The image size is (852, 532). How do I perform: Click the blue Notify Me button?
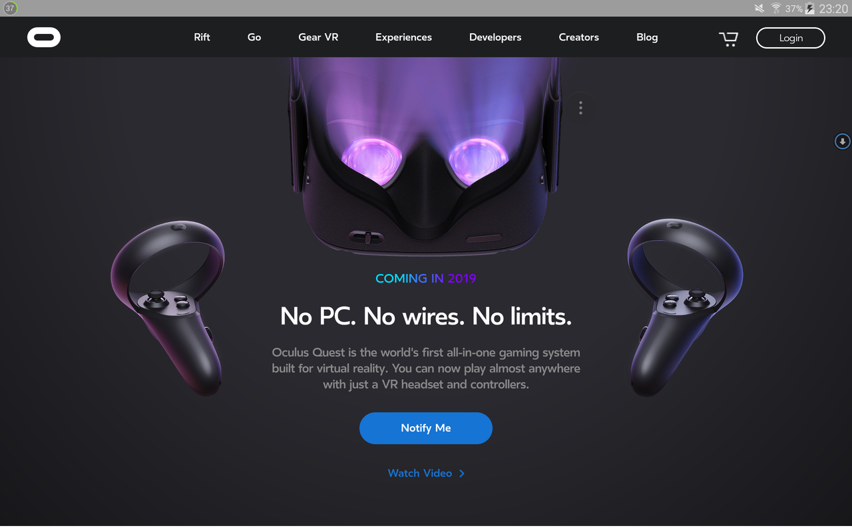pyautogui.click(x=426, y=428)
